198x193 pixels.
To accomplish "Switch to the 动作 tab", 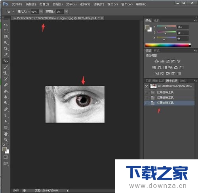I will (x=183, y=81).
